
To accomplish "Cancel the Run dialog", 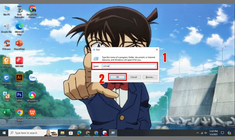I will [x=133, y=77].
